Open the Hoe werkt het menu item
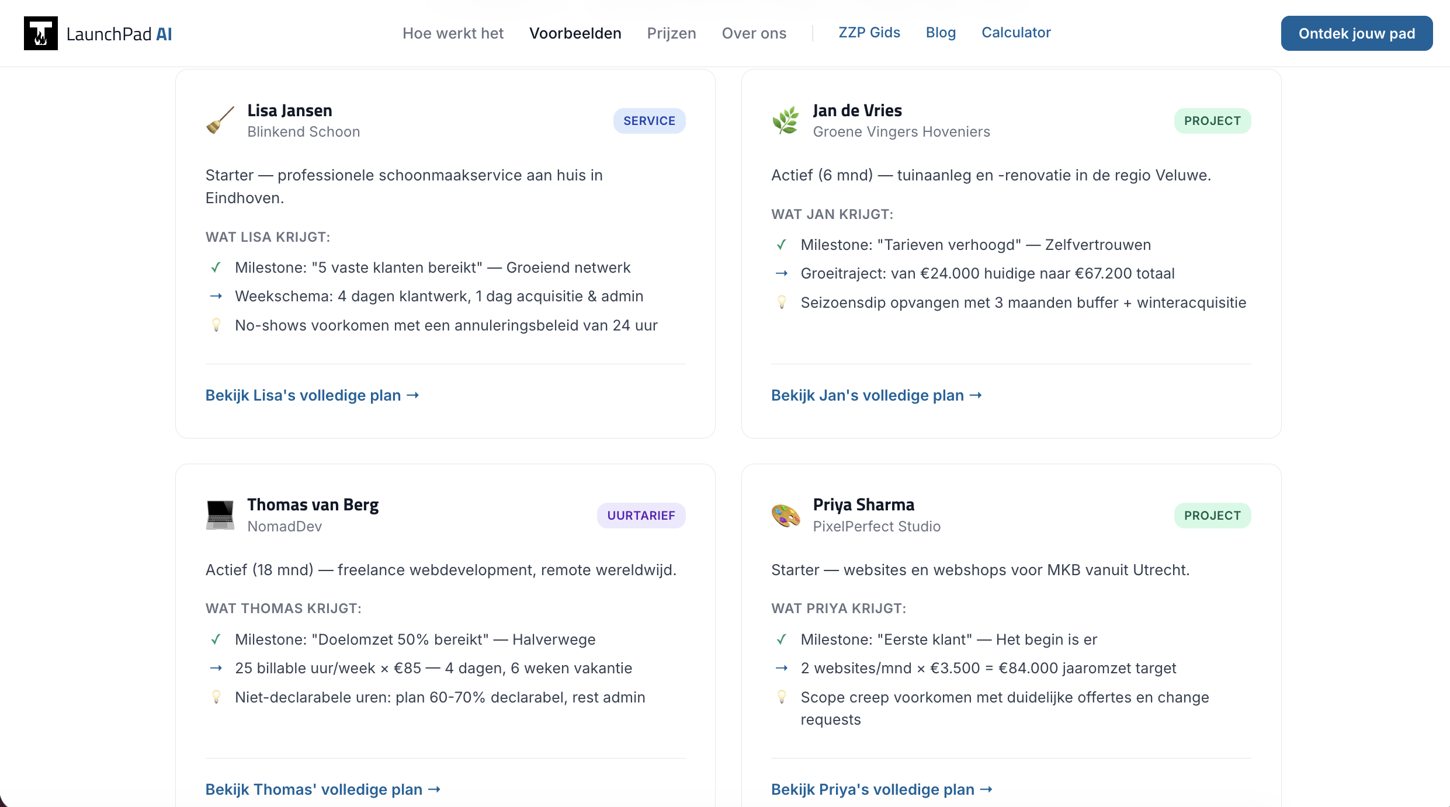 point(453,33)
